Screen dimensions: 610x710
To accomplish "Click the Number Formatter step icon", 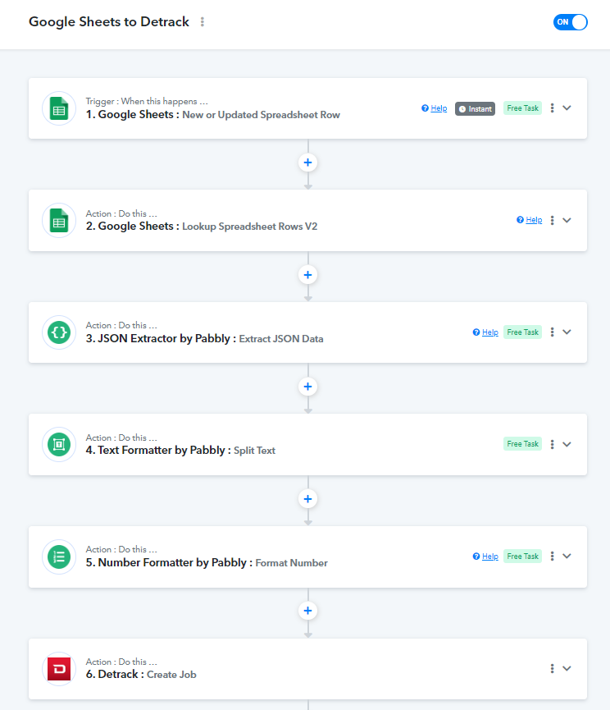I will [59, 557].
